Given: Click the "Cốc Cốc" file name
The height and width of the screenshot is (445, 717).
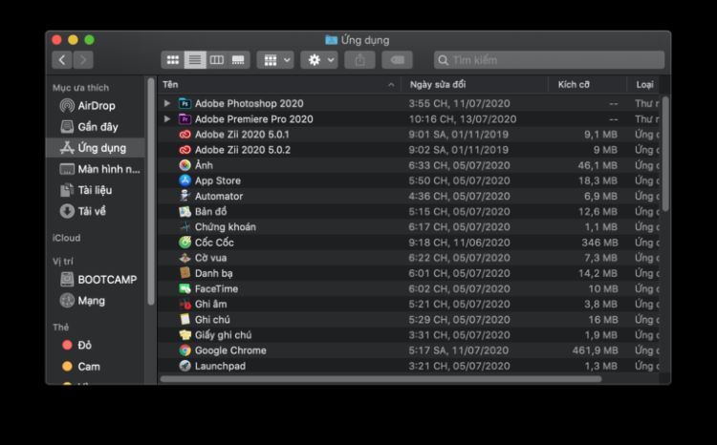Looking at the screenshot, I should click(214, 243).
